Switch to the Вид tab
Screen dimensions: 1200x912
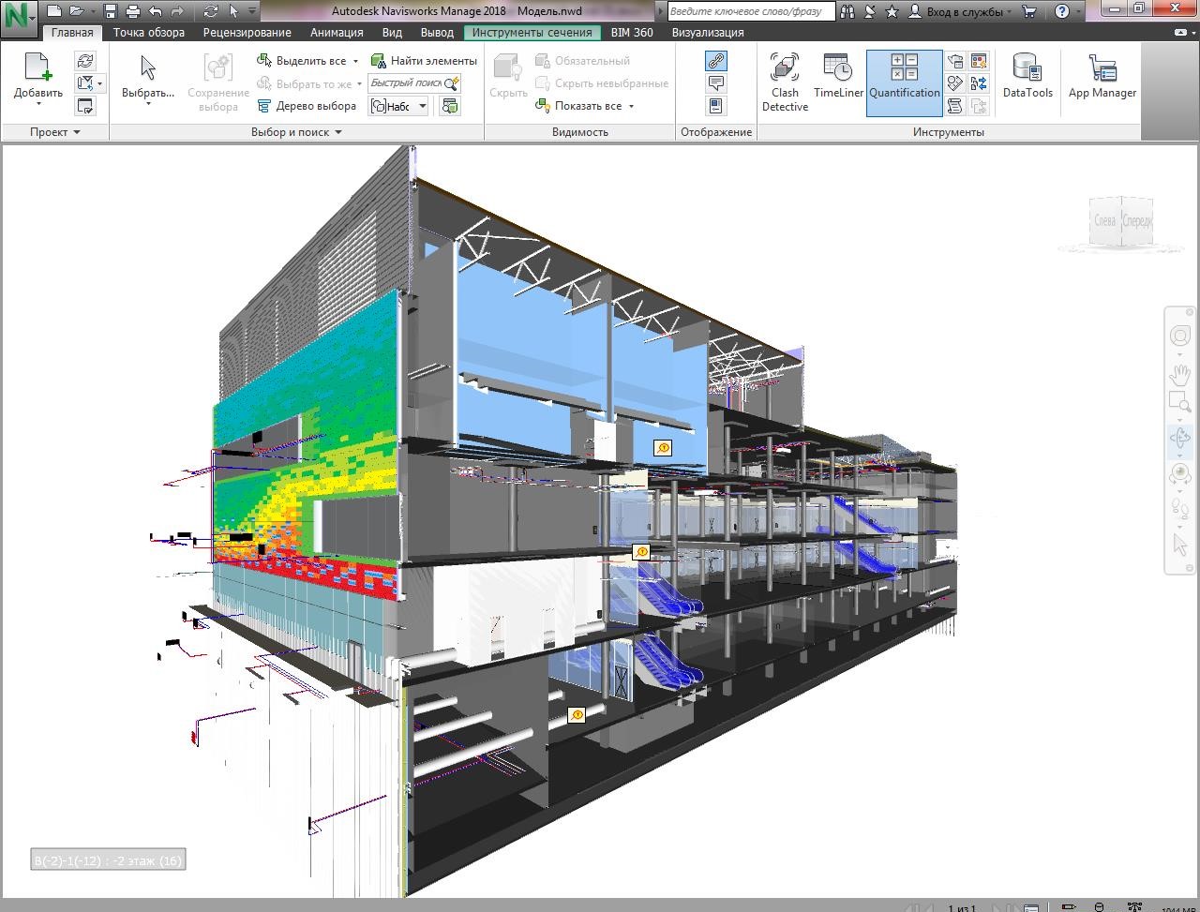[x=392, y=32]
